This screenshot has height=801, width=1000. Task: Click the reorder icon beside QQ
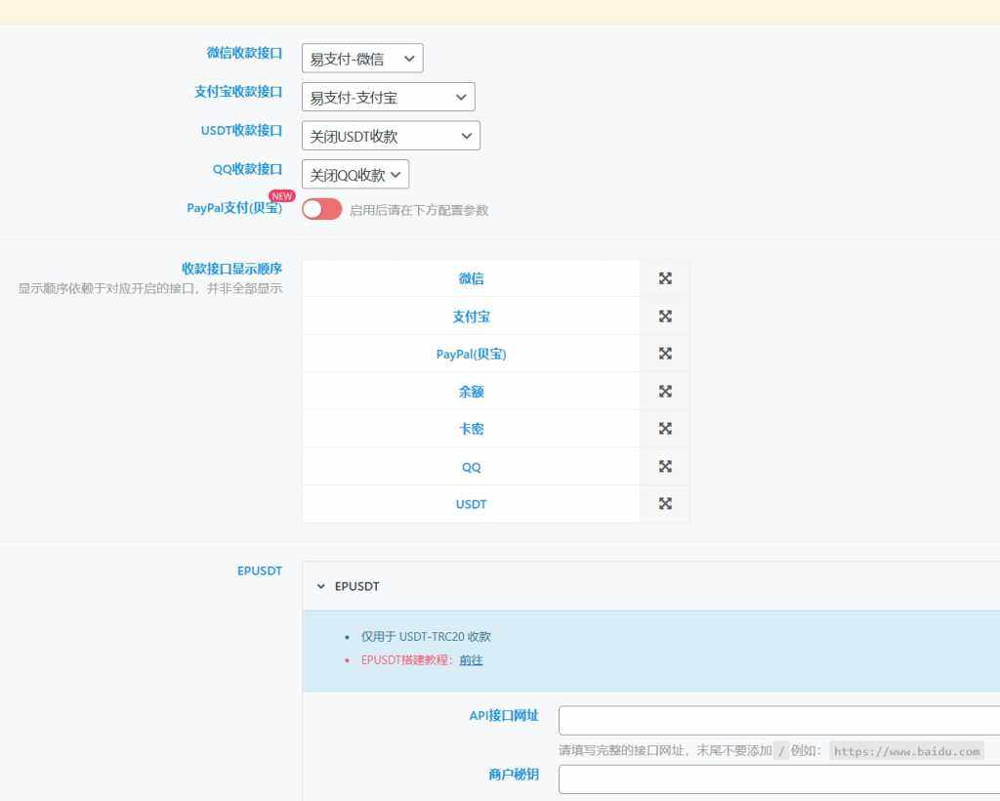pos(665,466)
